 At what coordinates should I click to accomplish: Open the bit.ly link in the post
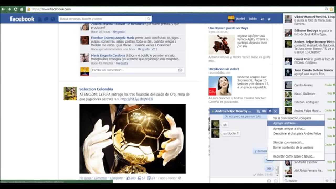tap(136, 99)
